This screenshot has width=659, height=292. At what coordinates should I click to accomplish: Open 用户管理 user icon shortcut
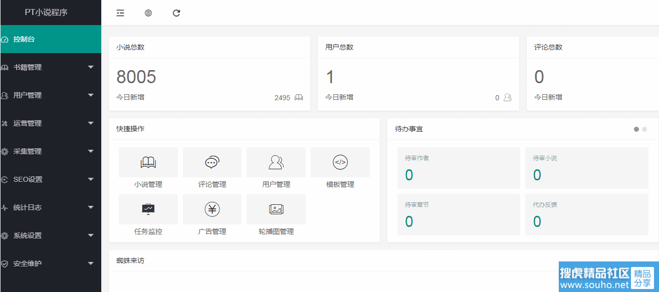coord(276,162)
